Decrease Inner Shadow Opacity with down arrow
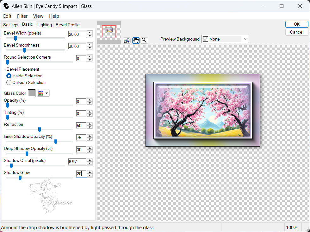 click(90, 139)
